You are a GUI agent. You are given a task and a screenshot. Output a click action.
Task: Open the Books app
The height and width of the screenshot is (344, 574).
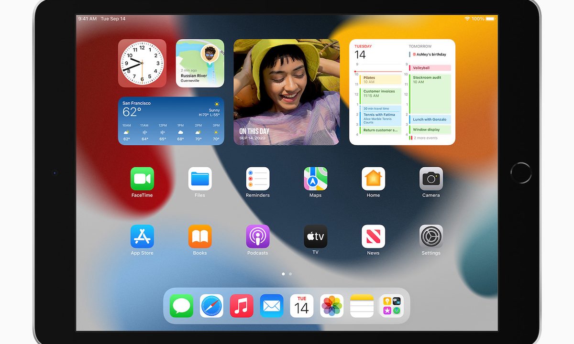200,236
